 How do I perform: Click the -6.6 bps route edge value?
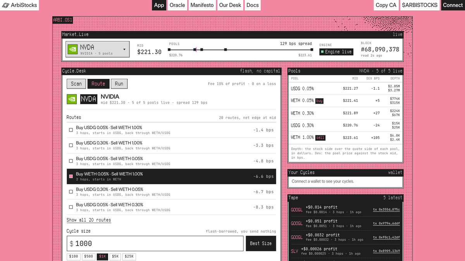pos(263,176)
